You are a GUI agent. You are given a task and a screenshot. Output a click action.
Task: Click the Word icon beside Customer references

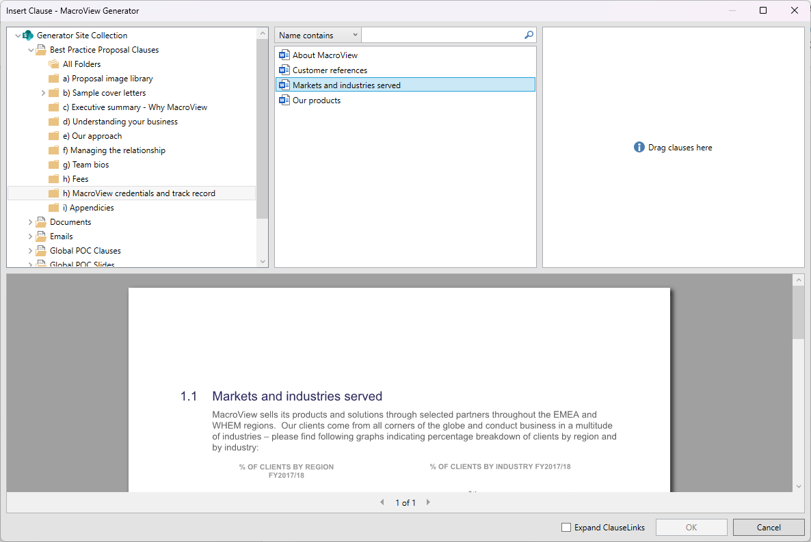[x=284, y=70]
